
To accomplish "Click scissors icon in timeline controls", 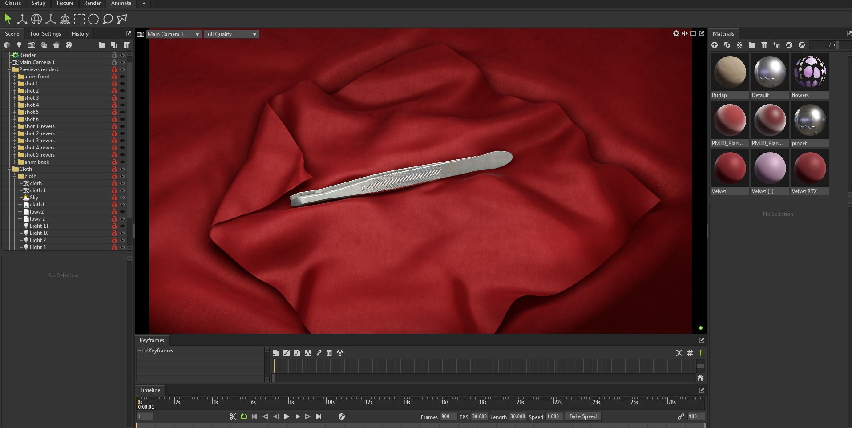I will click(233, 416).
